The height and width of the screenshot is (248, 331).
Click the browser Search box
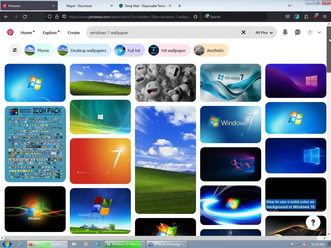(234, 17)
